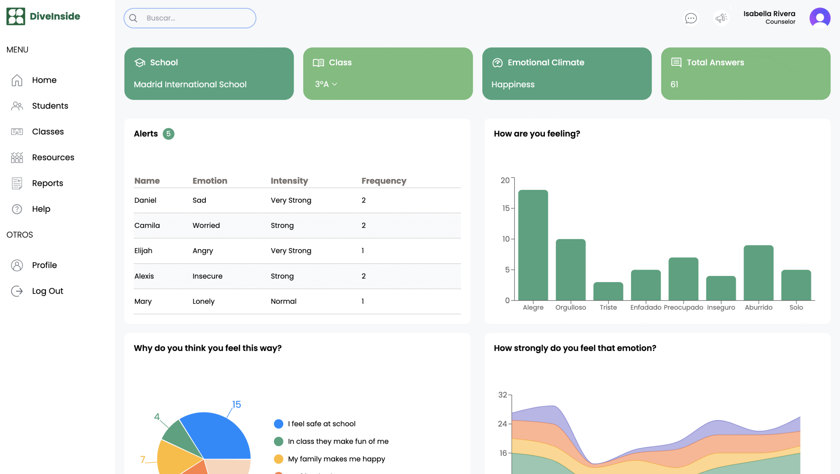840x474 pixels.
Task: Open the chat messages icon
Action: (691, 18)
